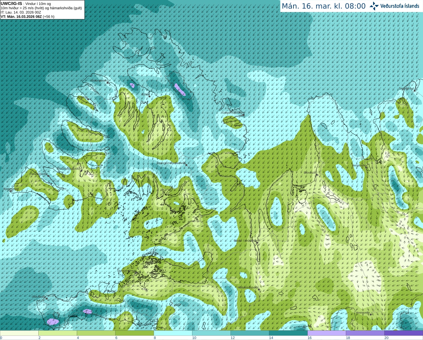Click the 12–14 m/s teal legend swatch
The height and width of the screenshot is (340, 423).
coord(250,333)
